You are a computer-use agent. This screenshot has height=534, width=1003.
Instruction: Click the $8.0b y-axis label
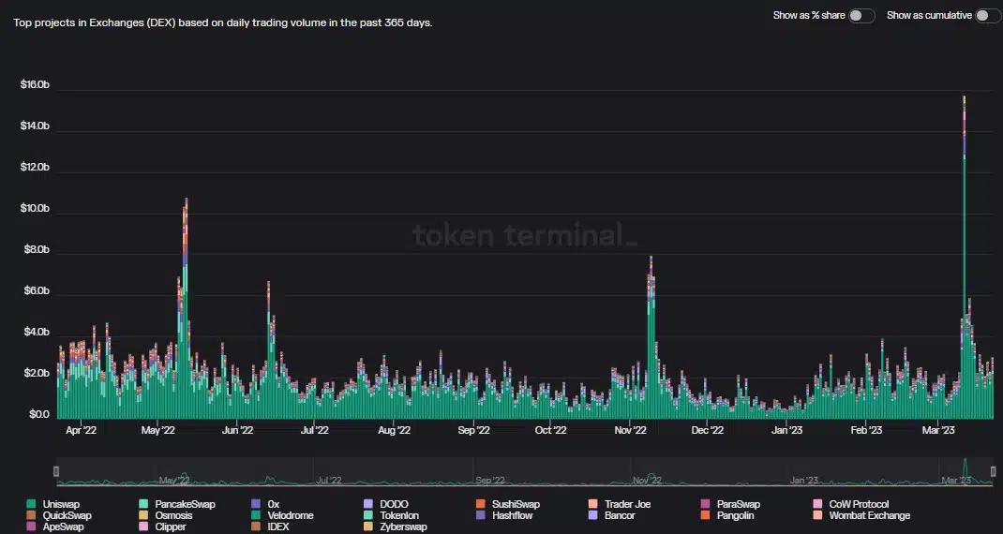(35, 249)
